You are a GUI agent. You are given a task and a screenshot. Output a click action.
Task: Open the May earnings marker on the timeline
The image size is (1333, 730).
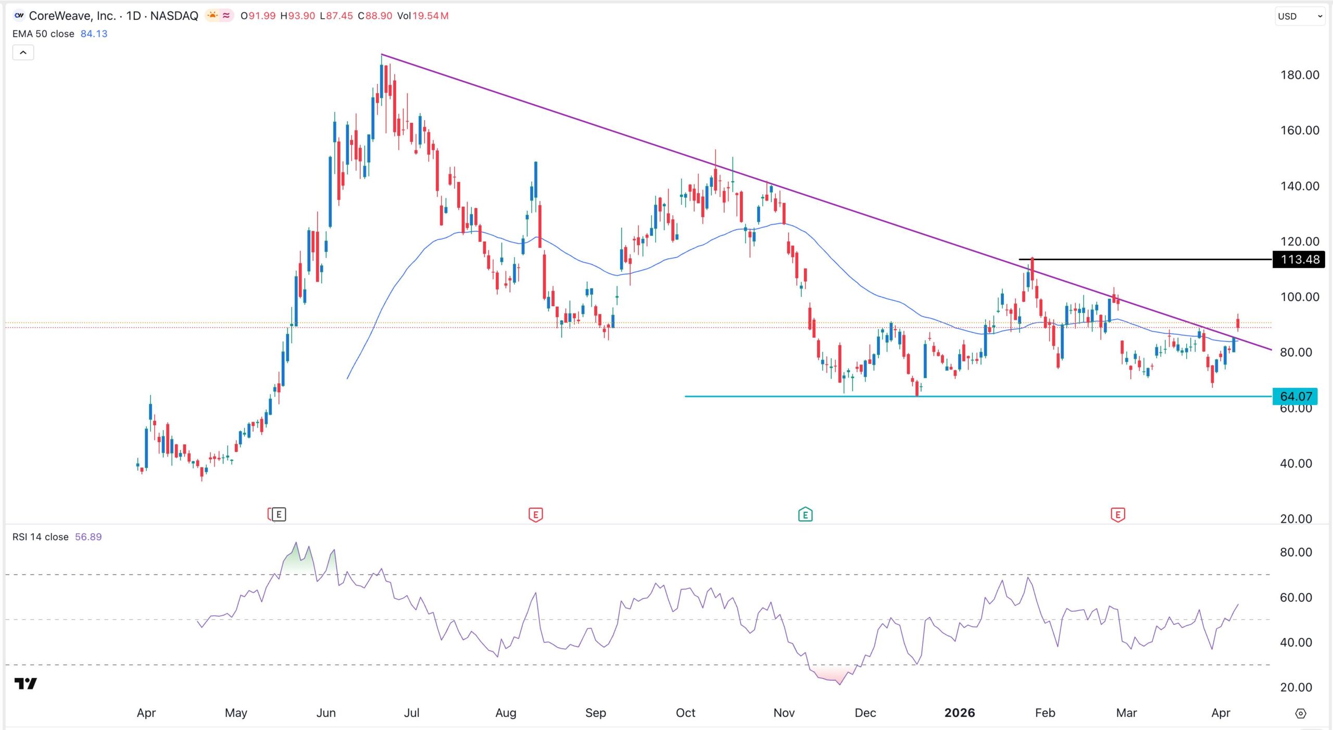(x=279, y=514)
